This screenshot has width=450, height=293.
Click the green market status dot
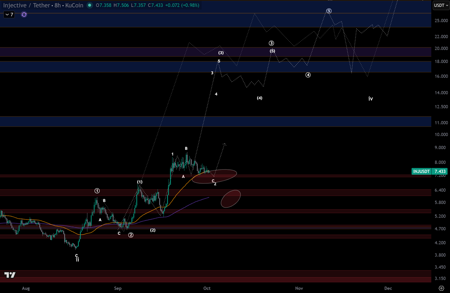(89, 6)
